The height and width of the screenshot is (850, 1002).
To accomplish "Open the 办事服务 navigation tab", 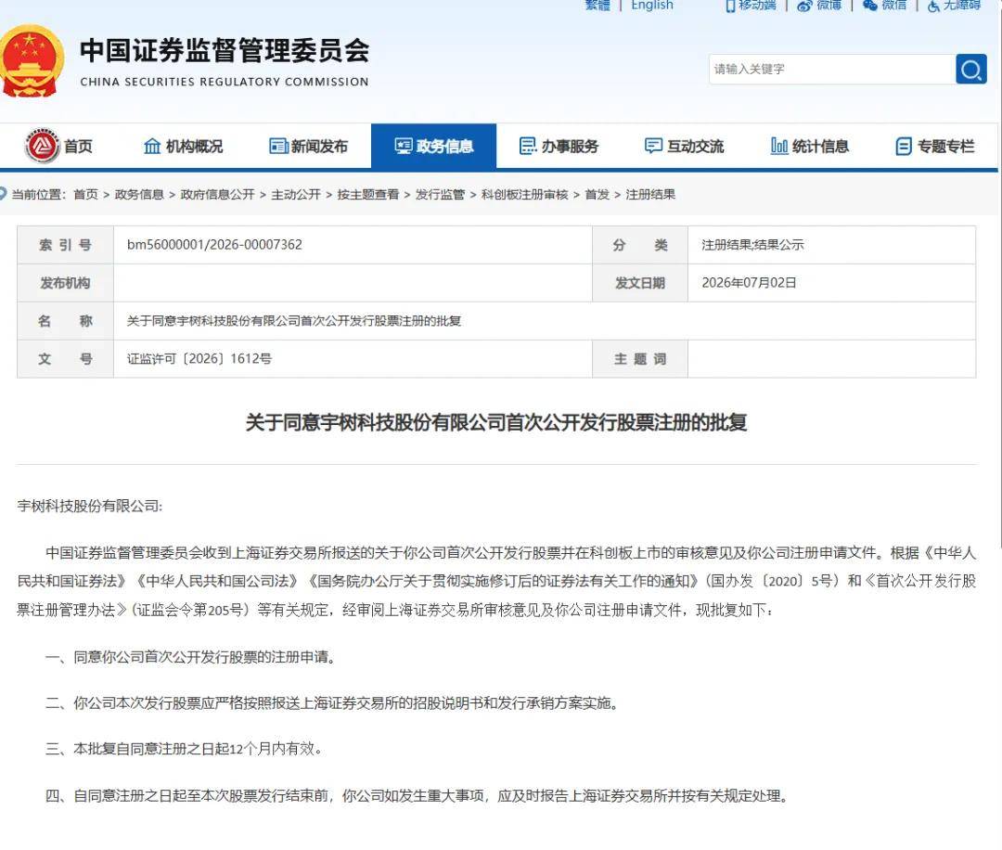I will pyautogui.click(x=559, y=147).
